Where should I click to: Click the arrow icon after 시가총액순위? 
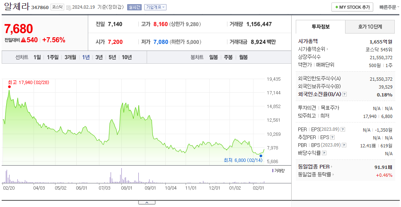(x=327, y=49)
